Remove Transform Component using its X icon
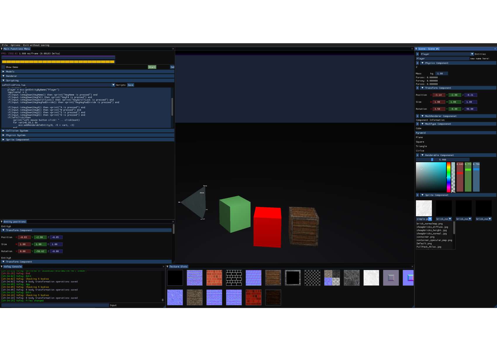 417,88
